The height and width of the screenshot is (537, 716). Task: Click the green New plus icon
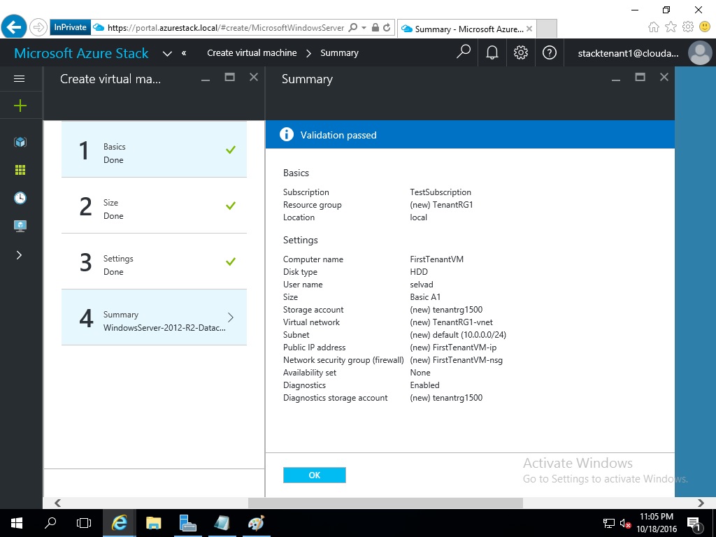point(20,106)
